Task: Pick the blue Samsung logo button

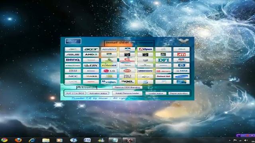Action: click(x=182, y=76)
